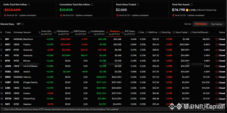Click the footer disclosure info icon
The width and height of the screenshot is (227, 113).
tap(2, 109)
